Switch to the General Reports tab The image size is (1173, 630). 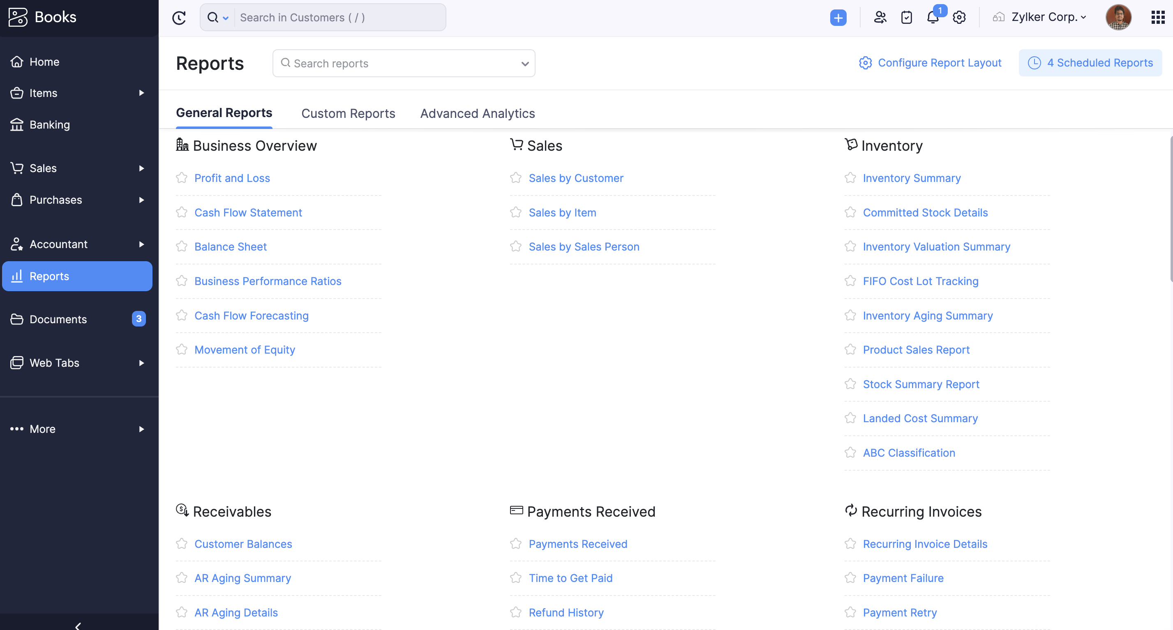point(224,113)
